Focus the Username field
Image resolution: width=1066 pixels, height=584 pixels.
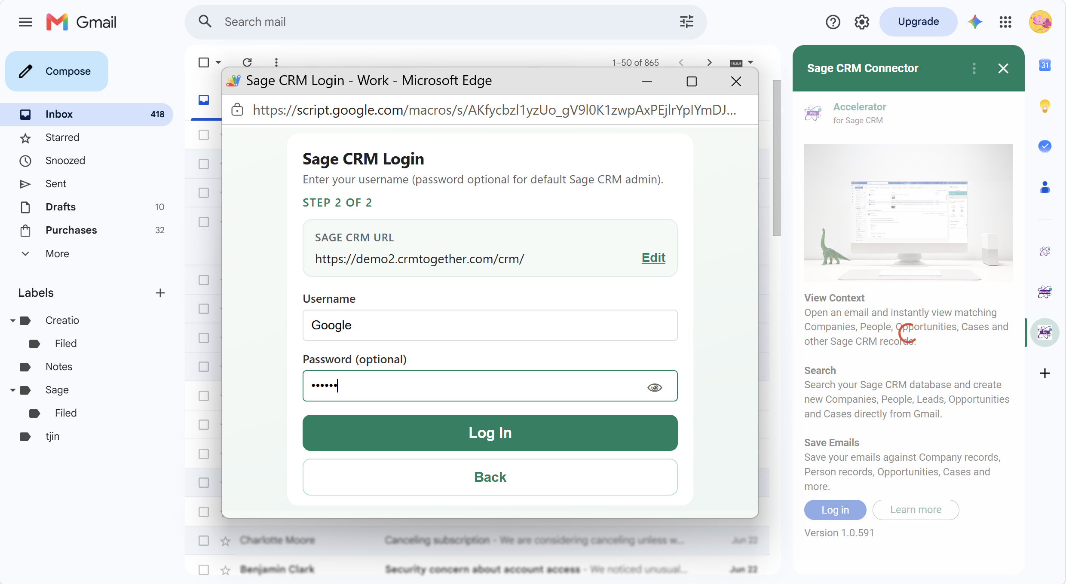pyautogui.click(x=490, y=325)
